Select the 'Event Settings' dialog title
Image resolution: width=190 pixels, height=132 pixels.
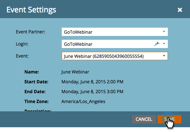31,10
